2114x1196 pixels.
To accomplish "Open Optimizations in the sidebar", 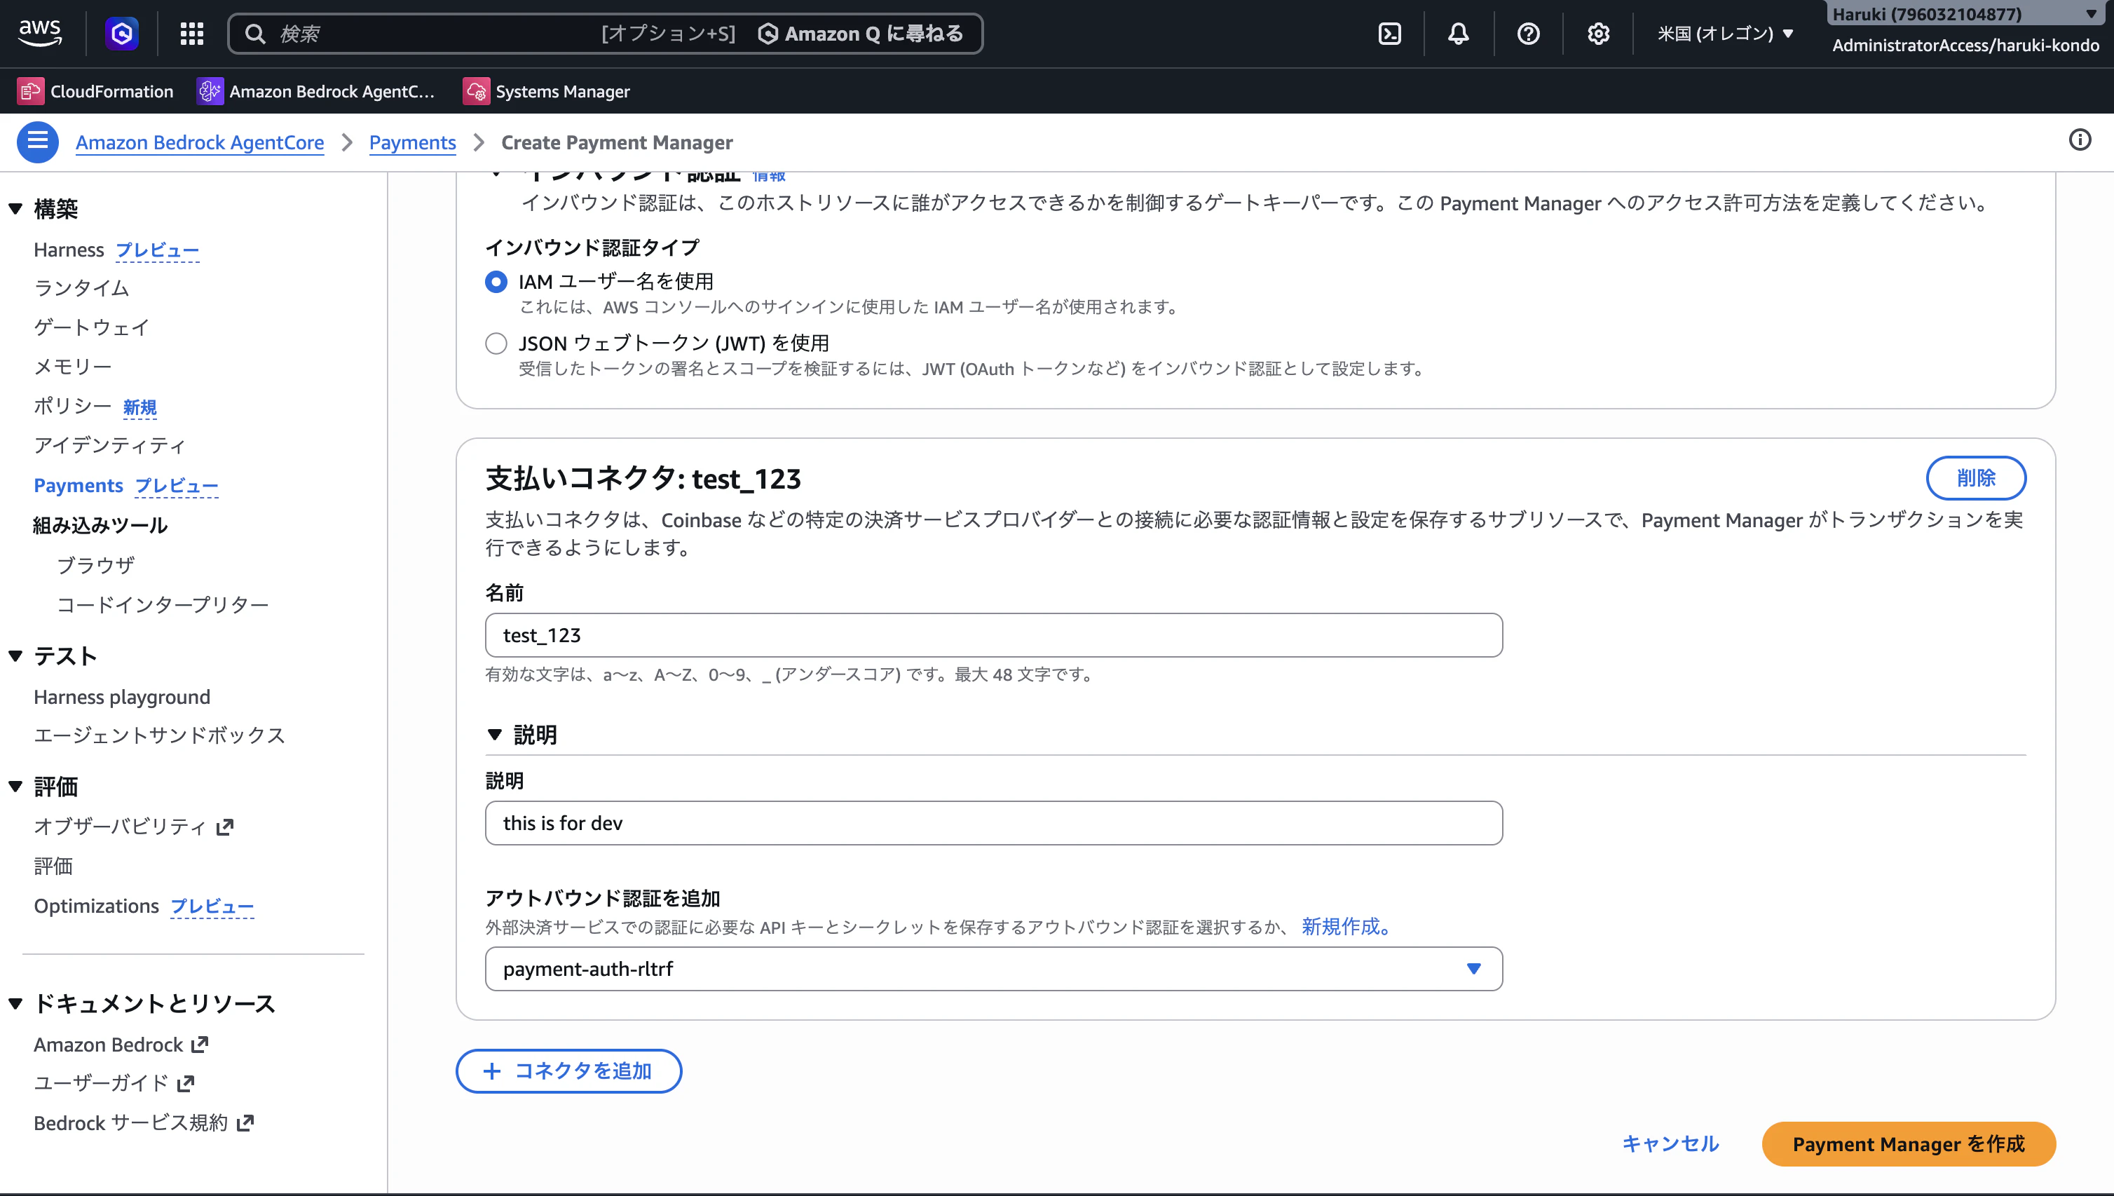I will click(x=96, y=906).
